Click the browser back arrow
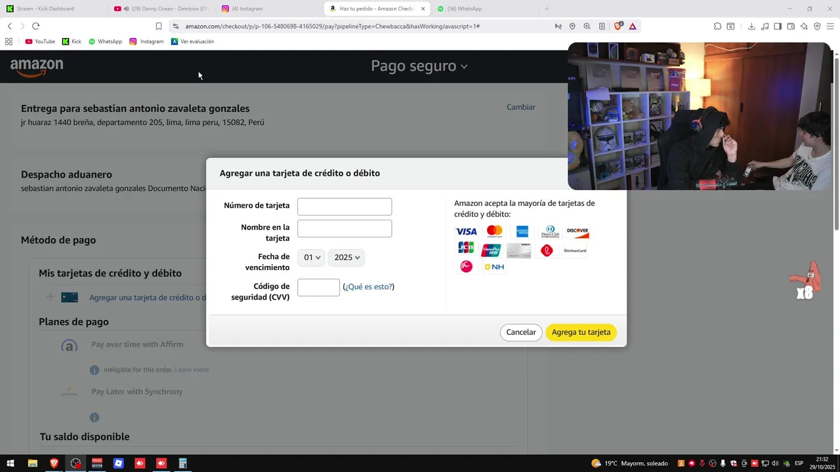Screen dimensions: 840x472 [x=9, y=26]
